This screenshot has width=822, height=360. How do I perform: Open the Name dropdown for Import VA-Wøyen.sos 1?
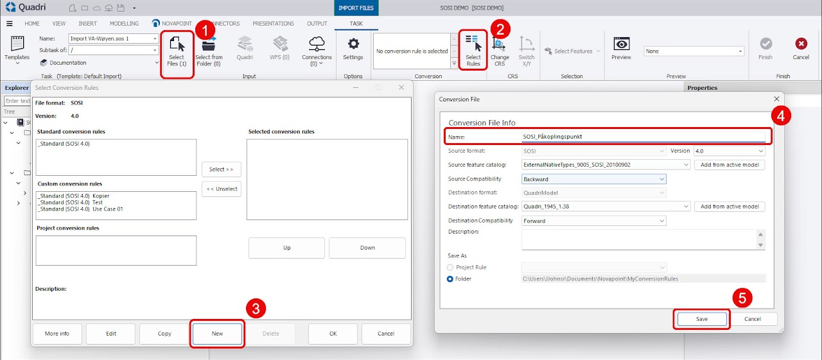[155, 39]
